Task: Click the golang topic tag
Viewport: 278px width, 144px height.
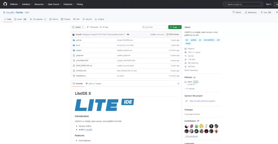Action: coord(193,40)
